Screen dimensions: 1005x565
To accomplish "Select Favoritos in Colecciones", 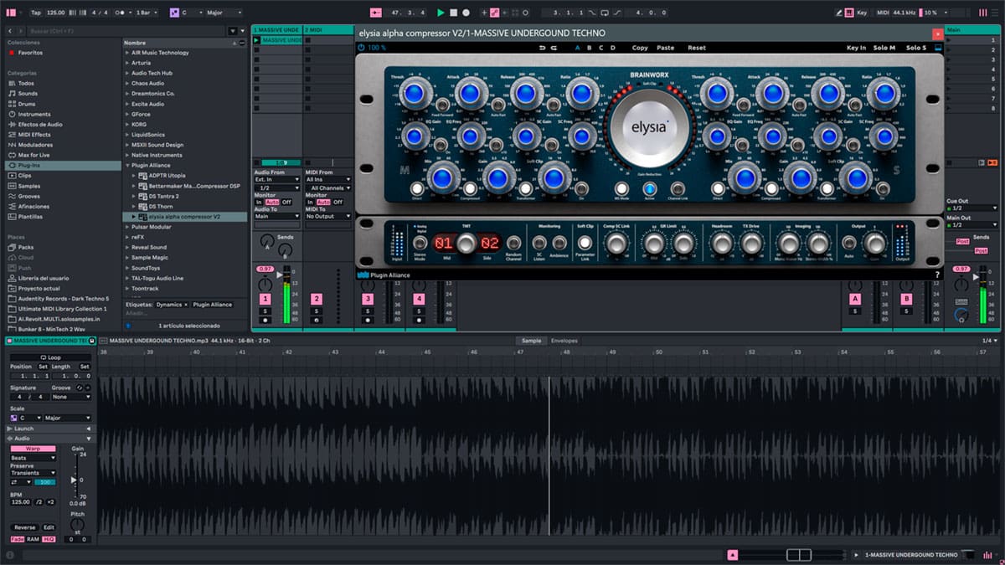I will coord(30,53).
